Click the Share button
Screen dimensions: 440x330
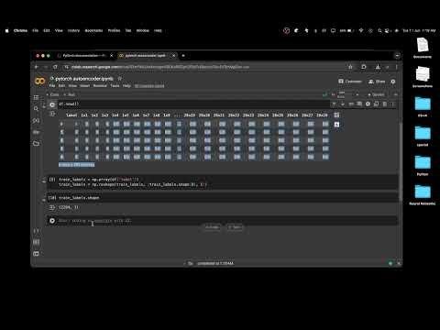[377, 82]
